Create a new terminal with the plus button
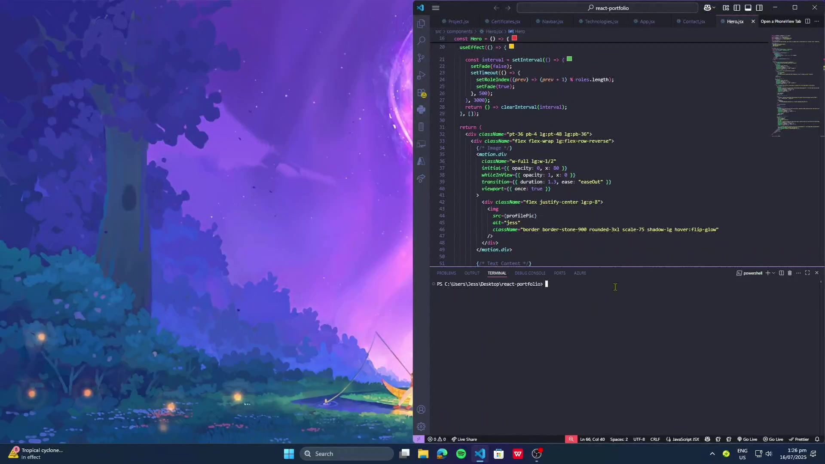This screenshot has width=825, height=464. pos(768,273)
